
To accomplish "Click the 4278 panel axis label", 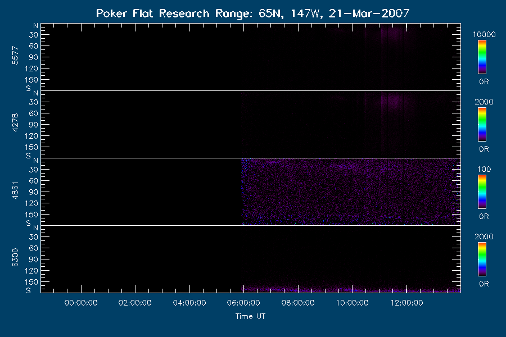I will [15, 122].
